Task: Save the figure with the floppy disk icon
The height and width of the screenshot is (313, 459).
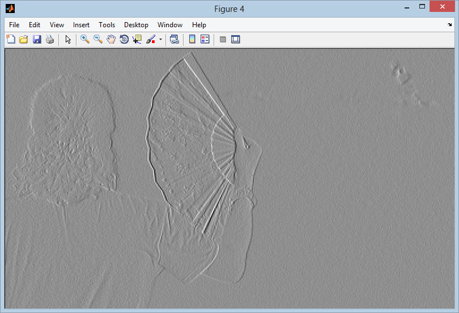Action: coord(37,39)
